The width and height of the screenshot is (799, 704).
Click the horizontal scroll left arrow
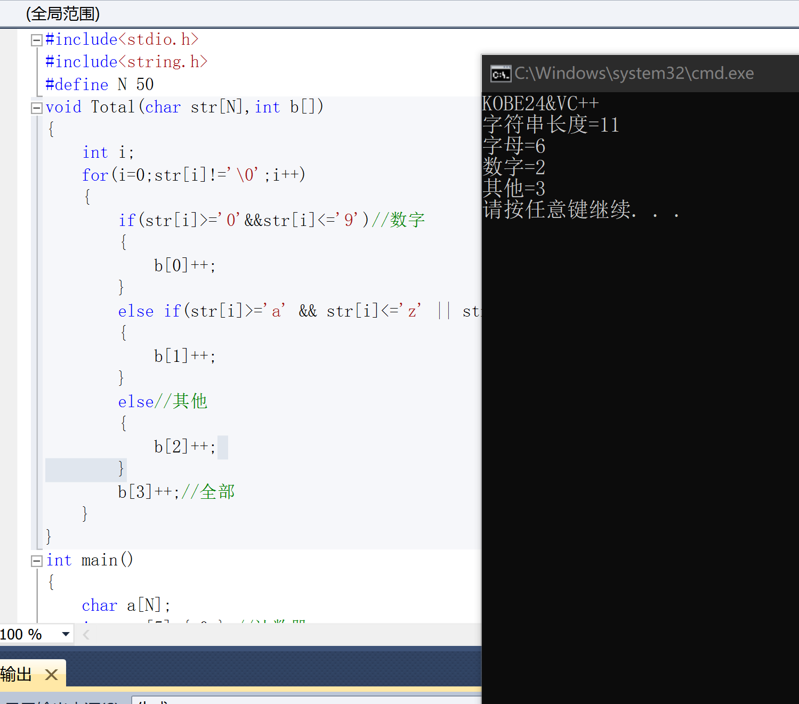(86, 634)
